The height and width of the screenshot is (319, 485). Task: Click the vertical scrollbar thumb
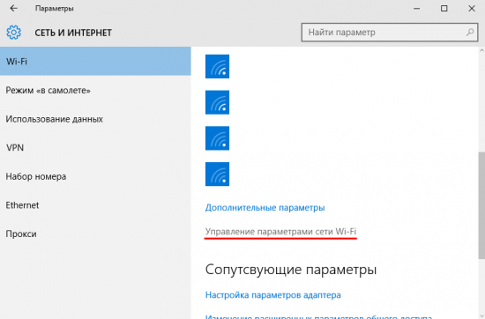tap(481, 205)
